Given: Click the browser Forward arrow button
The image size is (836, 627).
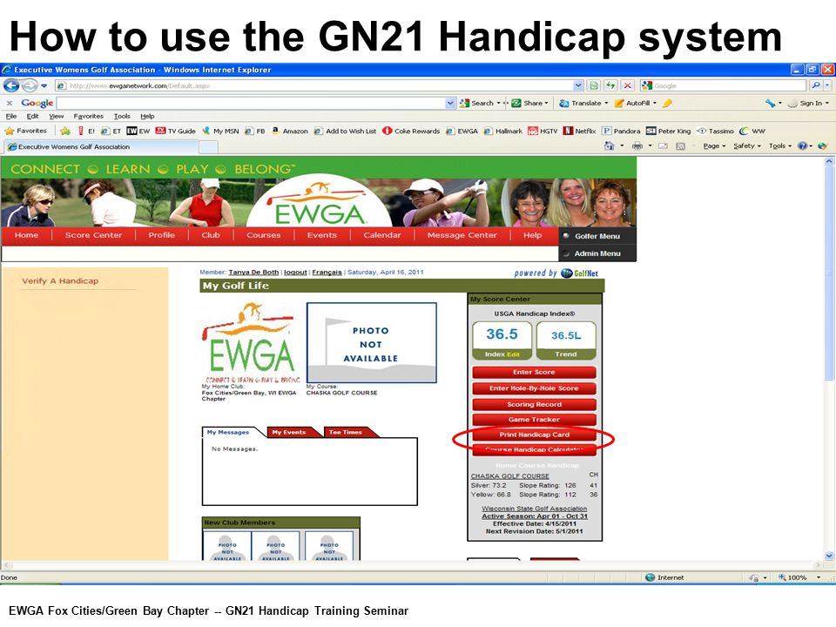Looking at the screenshot, I should pyautogui.click(x=30, y=85).
